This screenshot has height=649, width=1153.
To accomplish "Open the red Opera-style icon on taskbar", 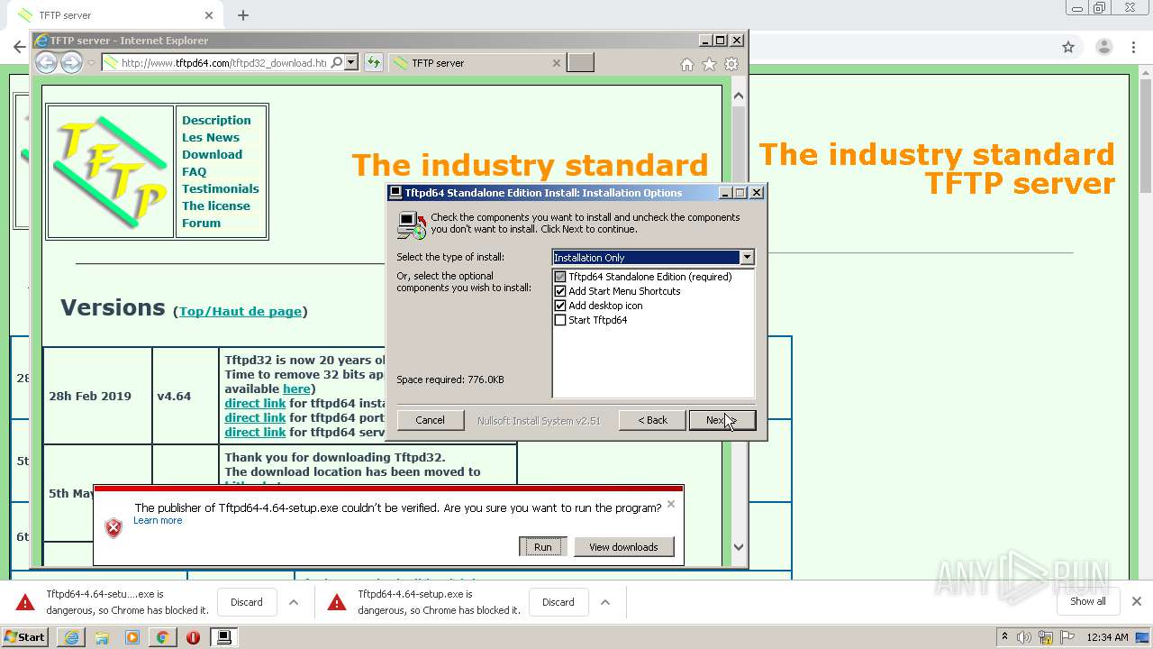I will (193, 637).
